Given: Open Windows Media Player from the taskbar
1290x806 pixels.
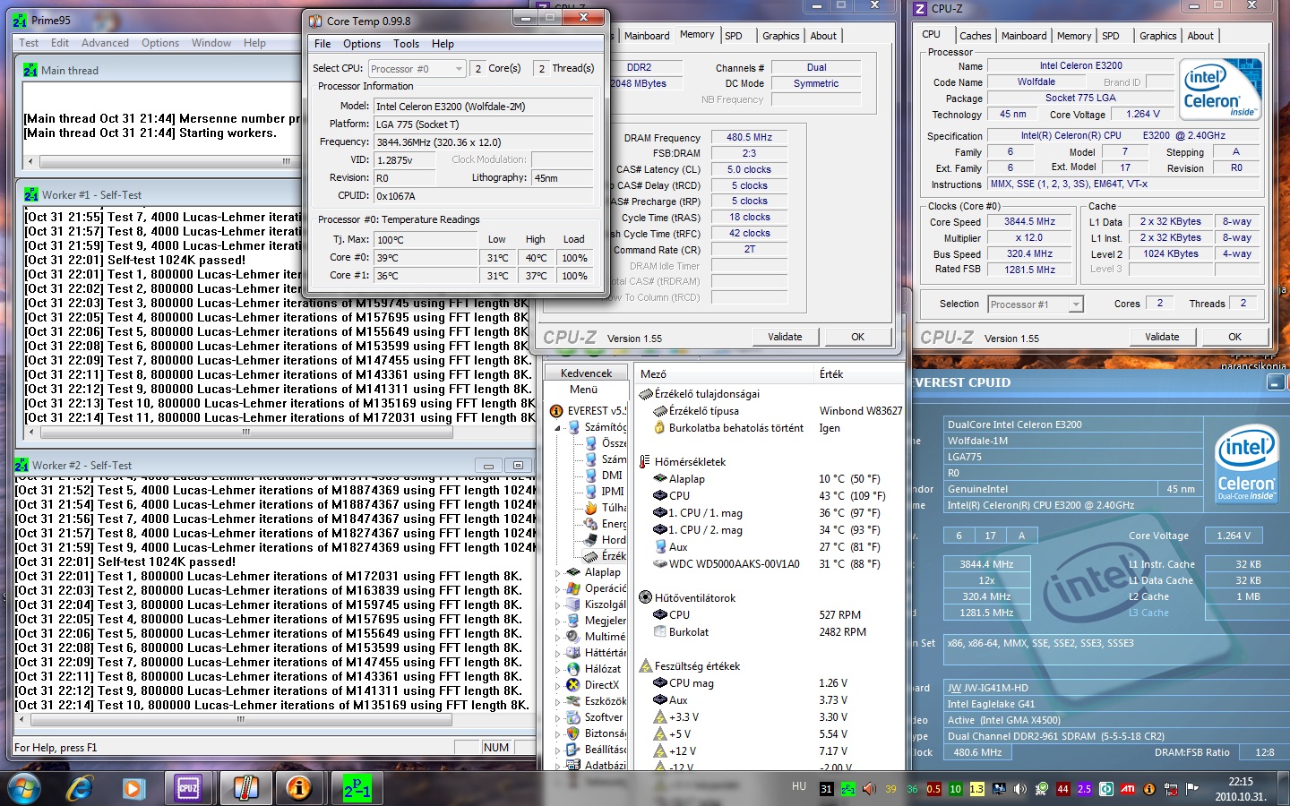Looking at the screenshot, I should point(133,788).
